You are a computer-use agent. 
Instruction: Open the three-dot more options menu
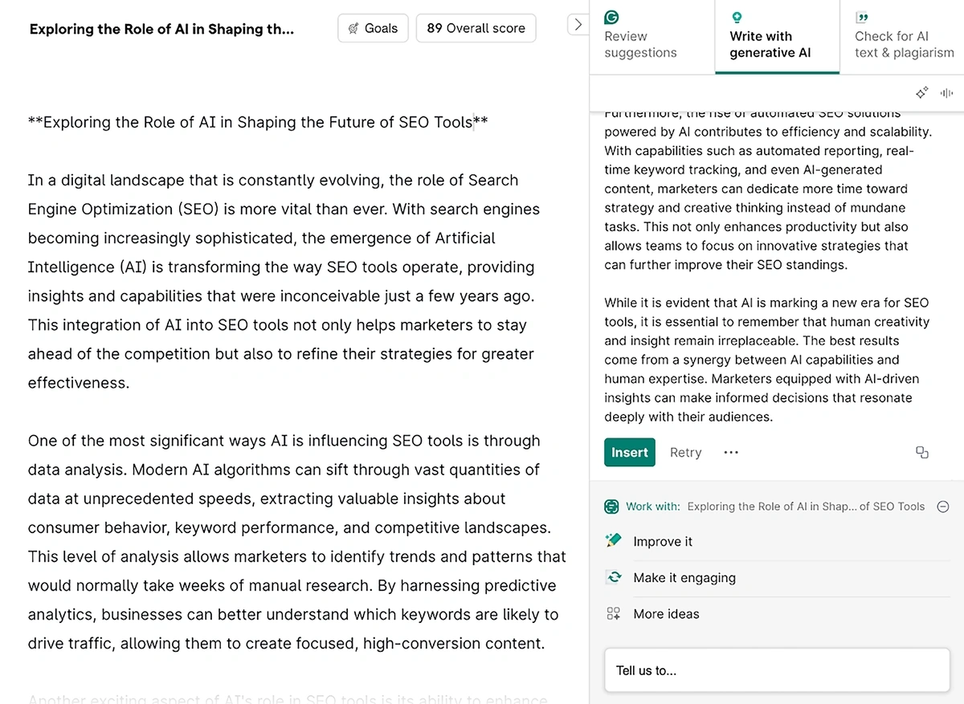pos(730,453)
